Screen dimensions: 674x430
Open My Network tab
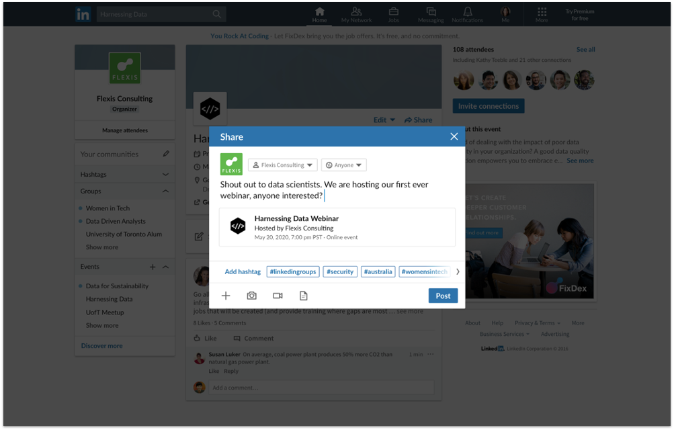tap(356, 14)
